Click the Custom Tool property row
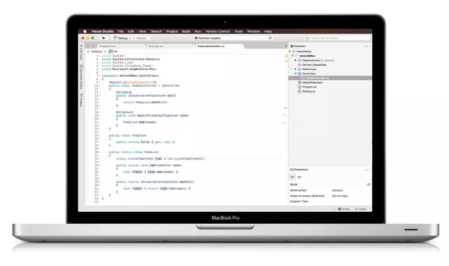The width and height of the screenshot is (449, 266). coord(330,202)
